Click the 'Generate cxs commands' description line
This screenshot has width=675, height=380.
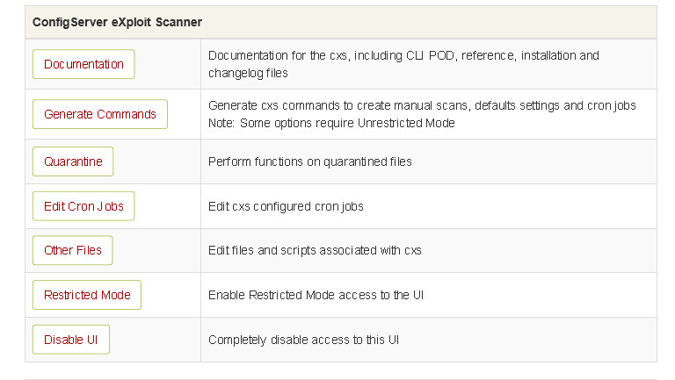point(422,105)
